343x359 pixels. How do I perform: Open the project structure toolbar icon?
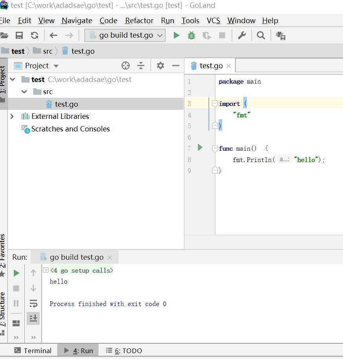tap(281, 36)
